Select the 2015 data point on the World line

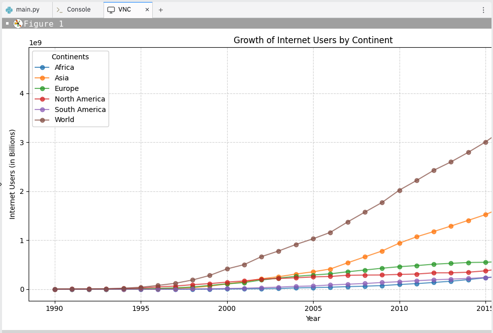485,142
